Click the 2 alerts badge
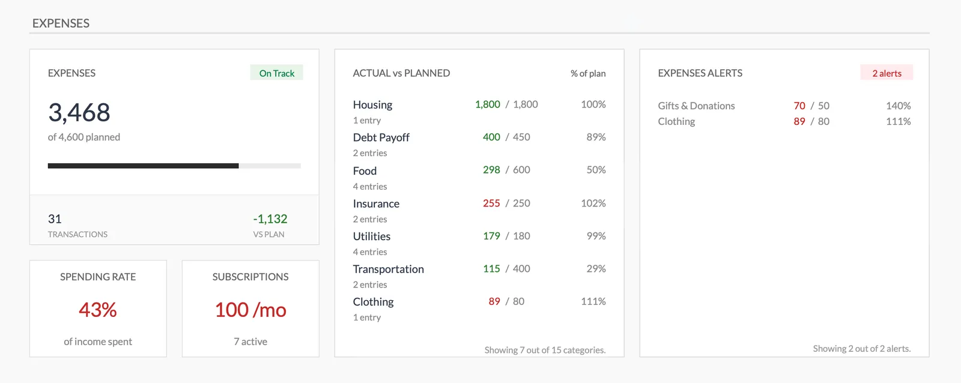Viewport: 961px width, 383px height. click(x=886, y=73)
